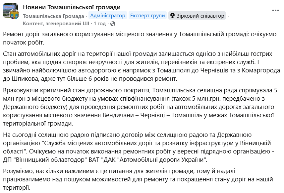
Task: Click the paragraph starting Стан автомобільних доріг
Action: pyautogui.click(x=142, y=66)
